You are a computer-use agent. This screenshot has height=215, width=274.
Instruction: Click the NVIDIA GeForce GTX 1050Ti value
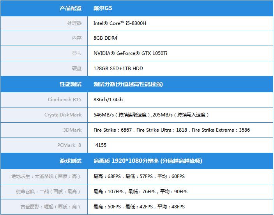pos(130,53)
